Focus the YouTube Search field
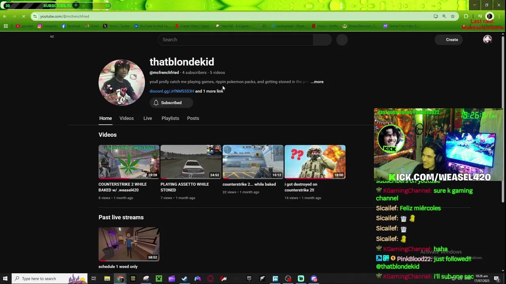 pyautogui.click(x=236, y=39)
